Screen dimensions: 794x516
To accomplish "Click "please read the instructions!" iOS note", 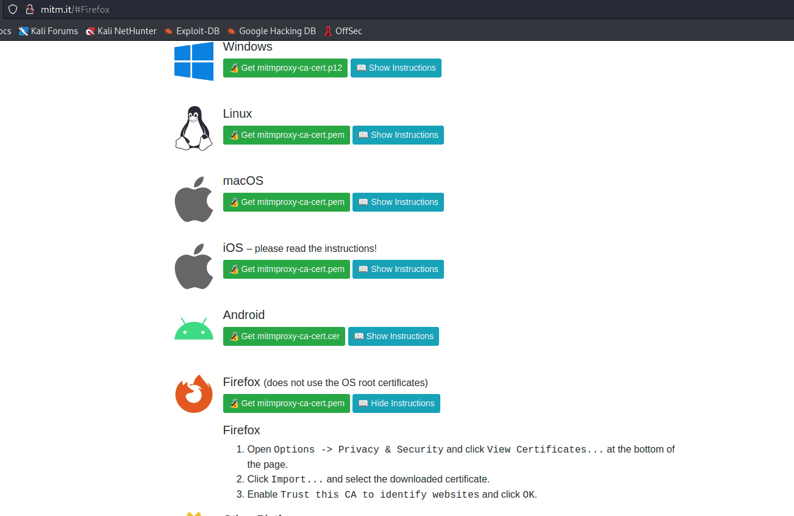I will (316, 249).
